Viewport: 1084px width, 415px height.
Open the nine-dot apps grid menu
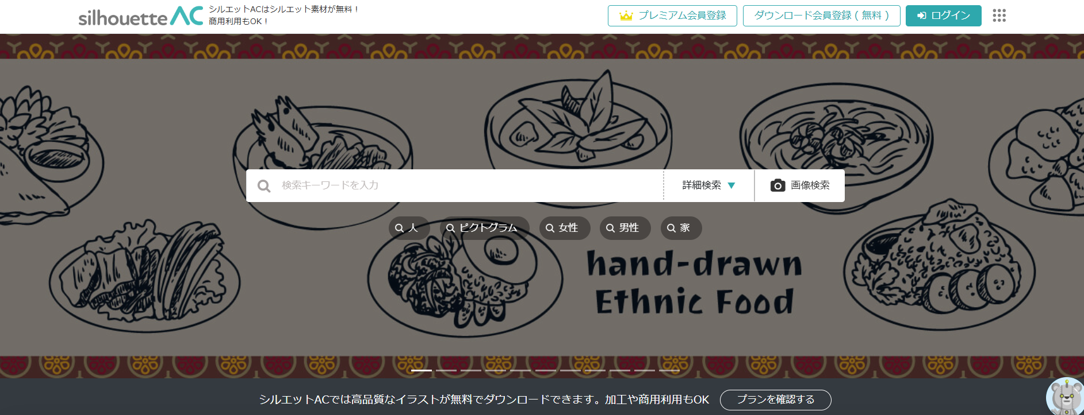pos(999,15)
